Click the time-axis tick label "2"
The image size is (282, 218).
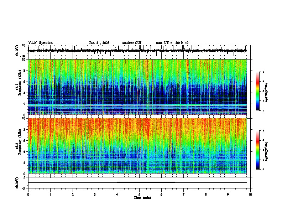[x=73, y=194]
